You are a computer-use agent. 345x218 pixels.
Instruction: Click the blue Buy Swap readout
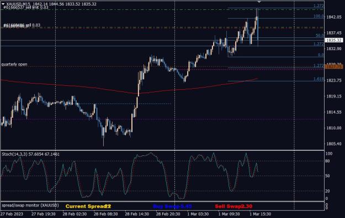(x=172, y=206)
